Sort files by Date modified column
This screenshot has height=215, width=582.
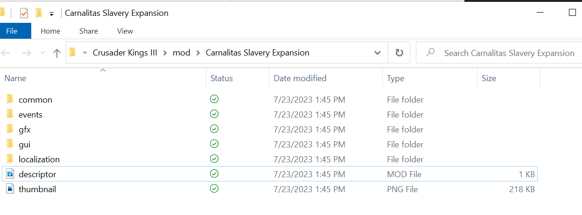300,78
